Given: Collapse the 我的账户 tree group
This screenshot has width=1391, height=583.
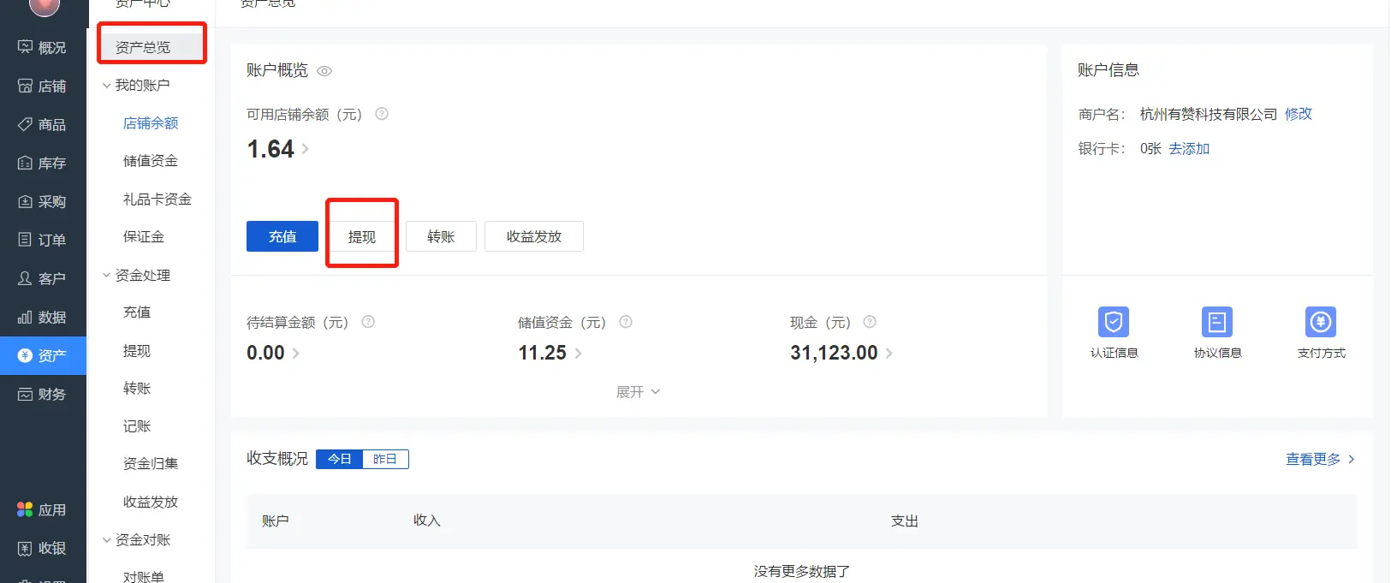Looking at the screenshot, I should pyautogui.click(x=107, y=86).
